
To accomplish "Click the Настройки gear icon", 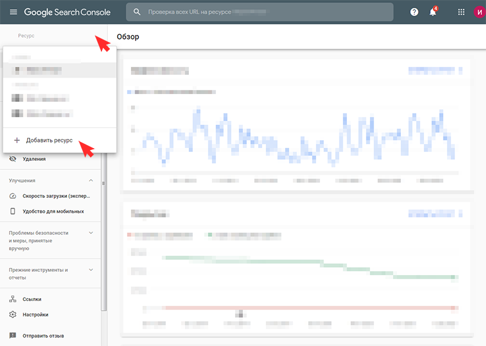I will pyautogui.click(x=13, y=314).
